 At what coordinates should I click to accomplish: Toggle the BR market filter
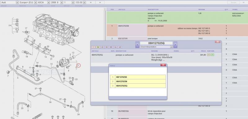[x=111, y=47]
